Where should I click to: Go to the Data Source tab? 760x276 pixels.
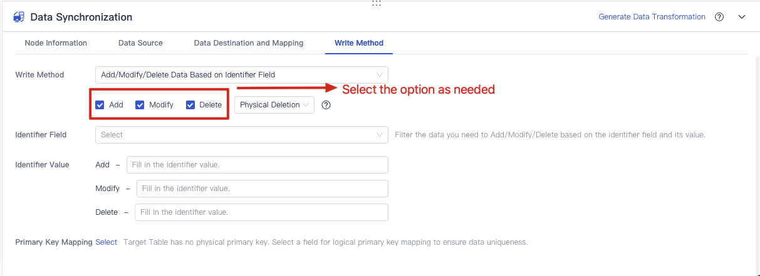tap(140, 43)
